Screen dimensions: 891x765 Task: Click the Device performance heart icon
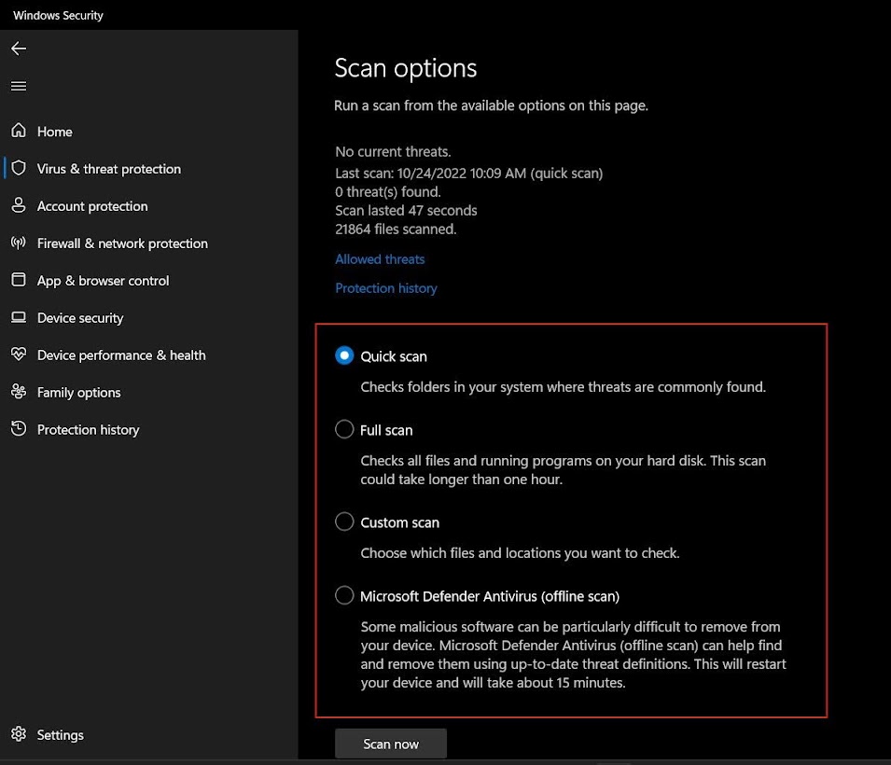(x=19, y=355)
